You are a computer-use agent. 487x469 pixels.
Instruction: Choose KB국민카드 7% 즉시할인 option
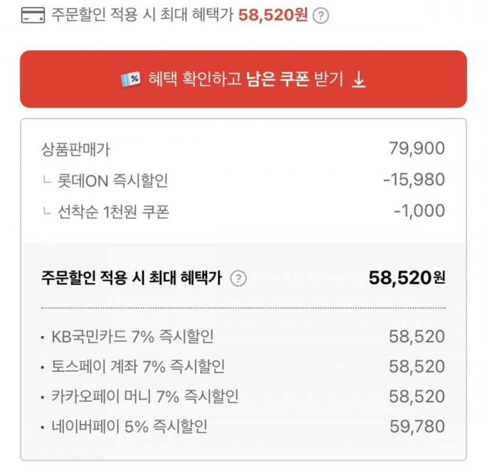click(x=132, y=336)
